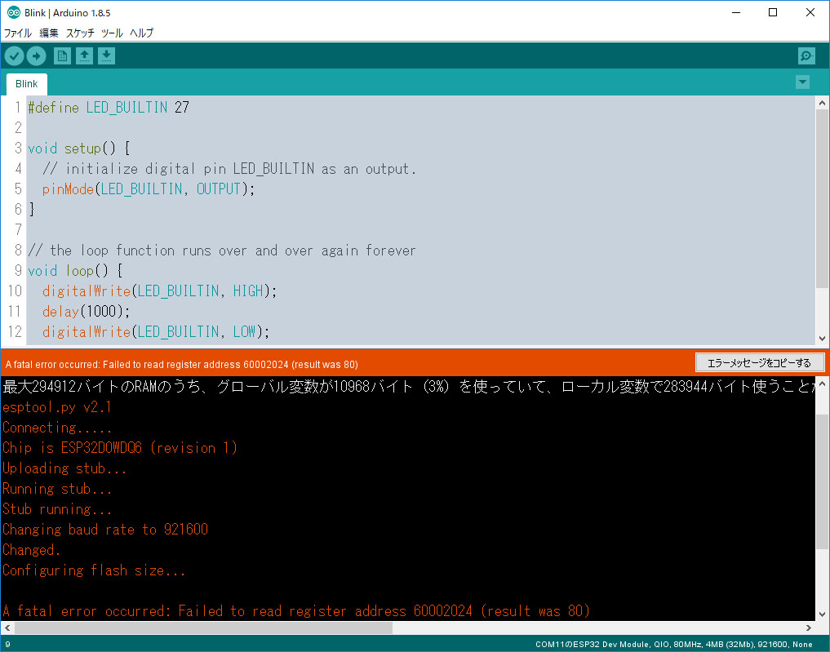Viewport: 830px width, 652px height.
Task: Click the Verify sketch checkmark icon
Action: click(x=15, y=55)
